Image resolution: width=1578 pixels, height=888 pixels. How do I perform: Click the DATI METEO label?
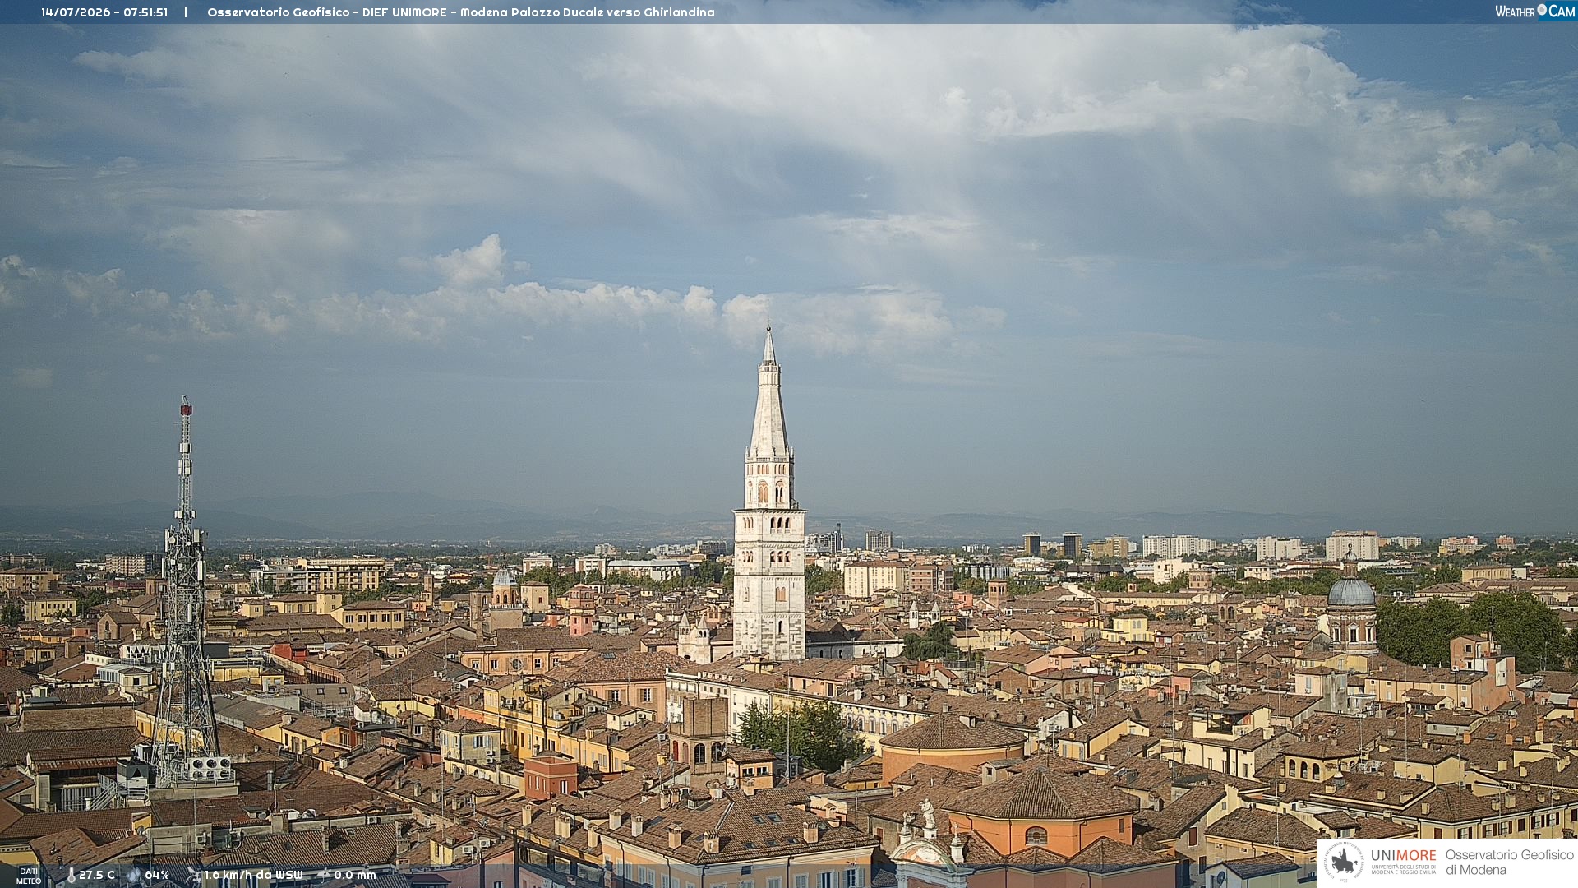pos(29,876)
